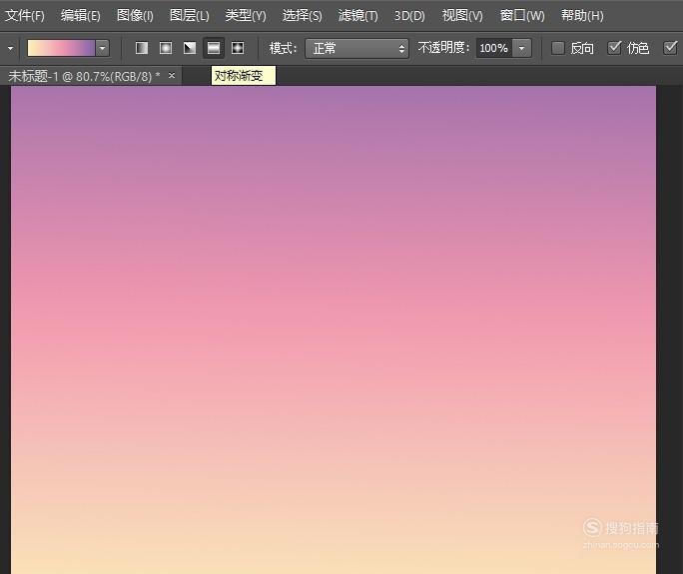Open the 图像(I) menu
683x574 pixels.
click(x=135, y=16)
